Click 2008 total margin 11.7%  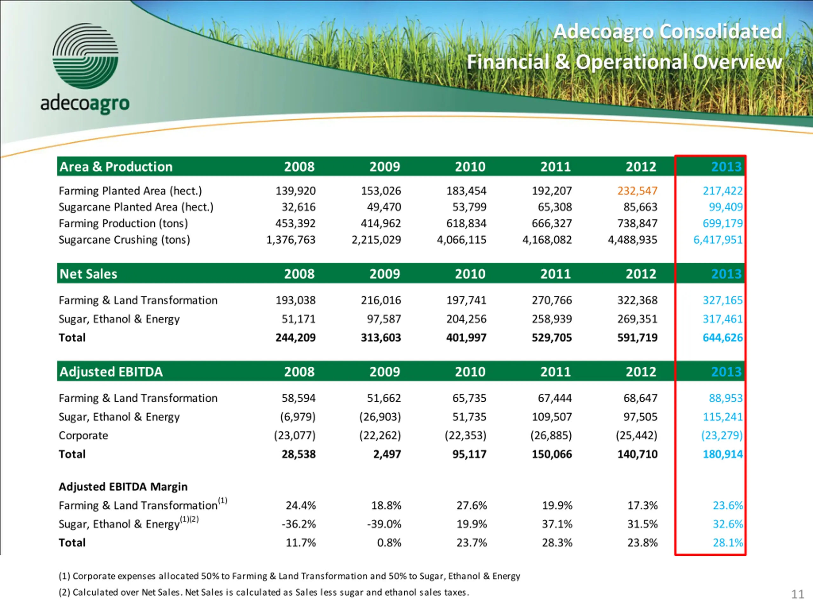tap(301, 543)
